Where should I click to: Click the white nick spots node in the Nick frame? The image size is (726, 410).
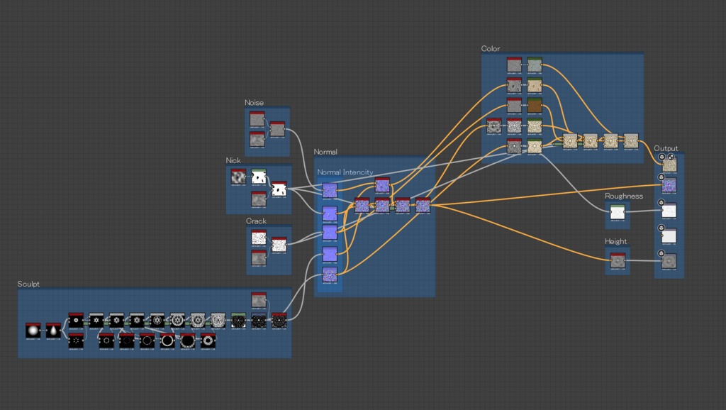pyautogui.click(x=258, y=177)
